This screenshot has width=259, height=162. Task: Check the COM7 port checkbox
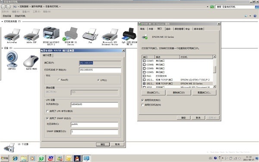pyautogui.click(x=144, y=61)
